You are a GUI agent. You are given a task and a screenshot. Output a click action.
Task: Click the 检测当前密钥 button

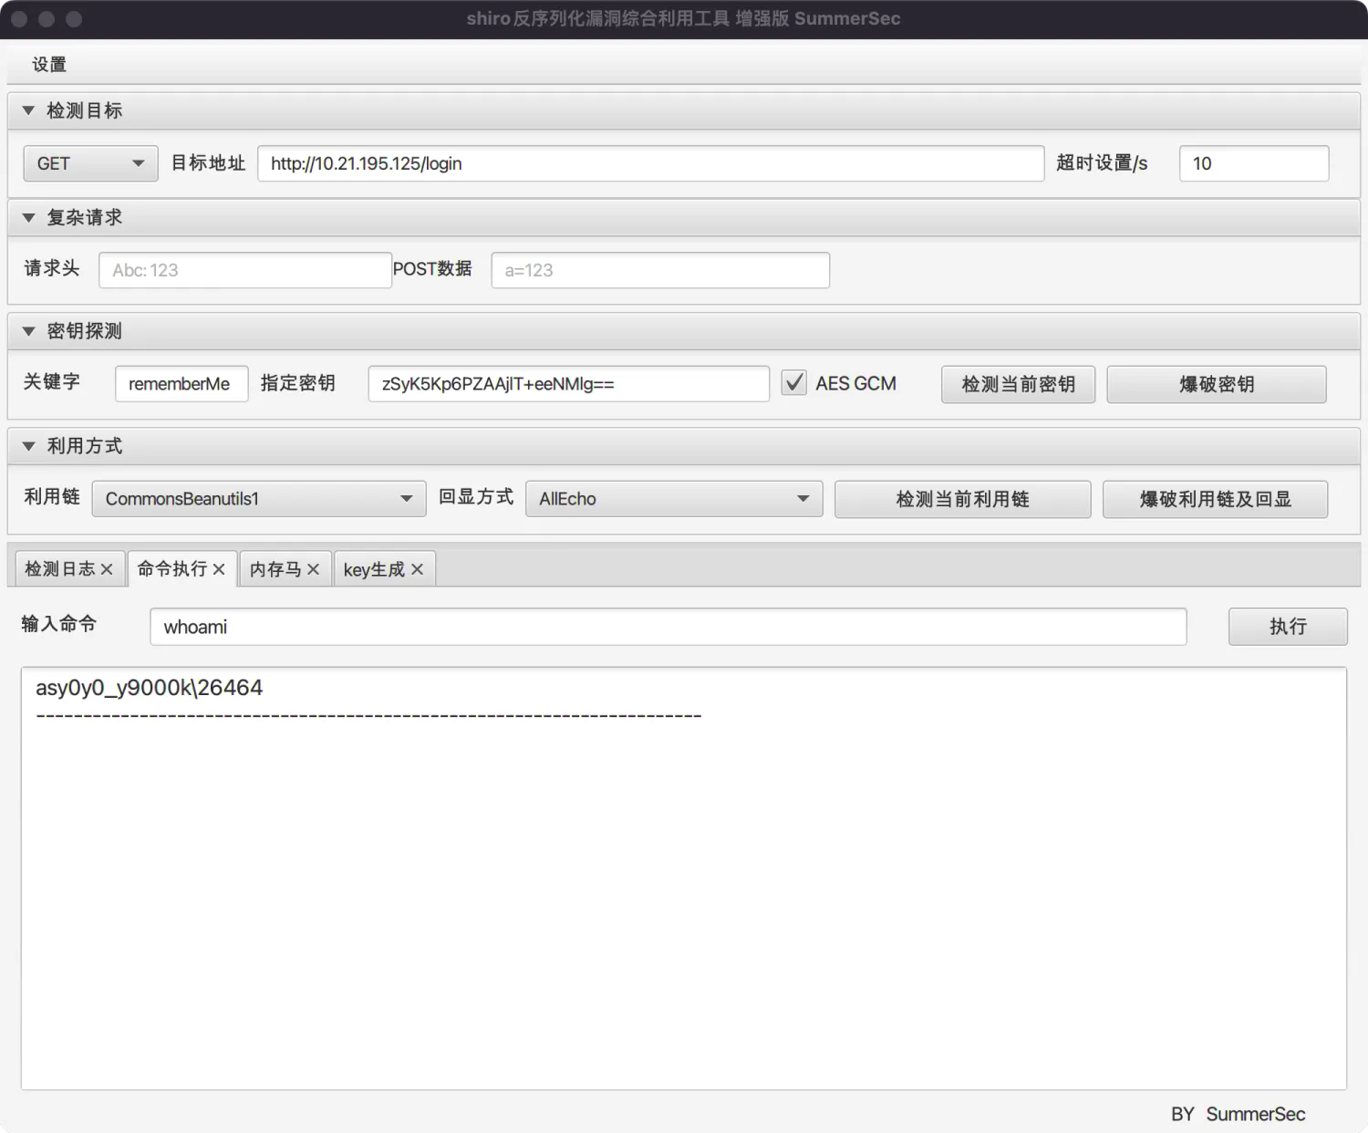pos(1018,384)
